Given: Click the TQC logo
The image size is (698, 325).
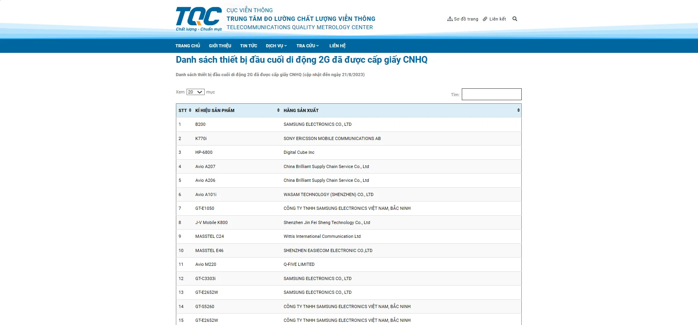Looking at the screenshot, I should pos(199,19).
